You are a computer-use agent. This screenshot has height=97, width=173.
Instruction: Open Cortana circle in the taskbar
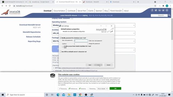click(47, 95)
